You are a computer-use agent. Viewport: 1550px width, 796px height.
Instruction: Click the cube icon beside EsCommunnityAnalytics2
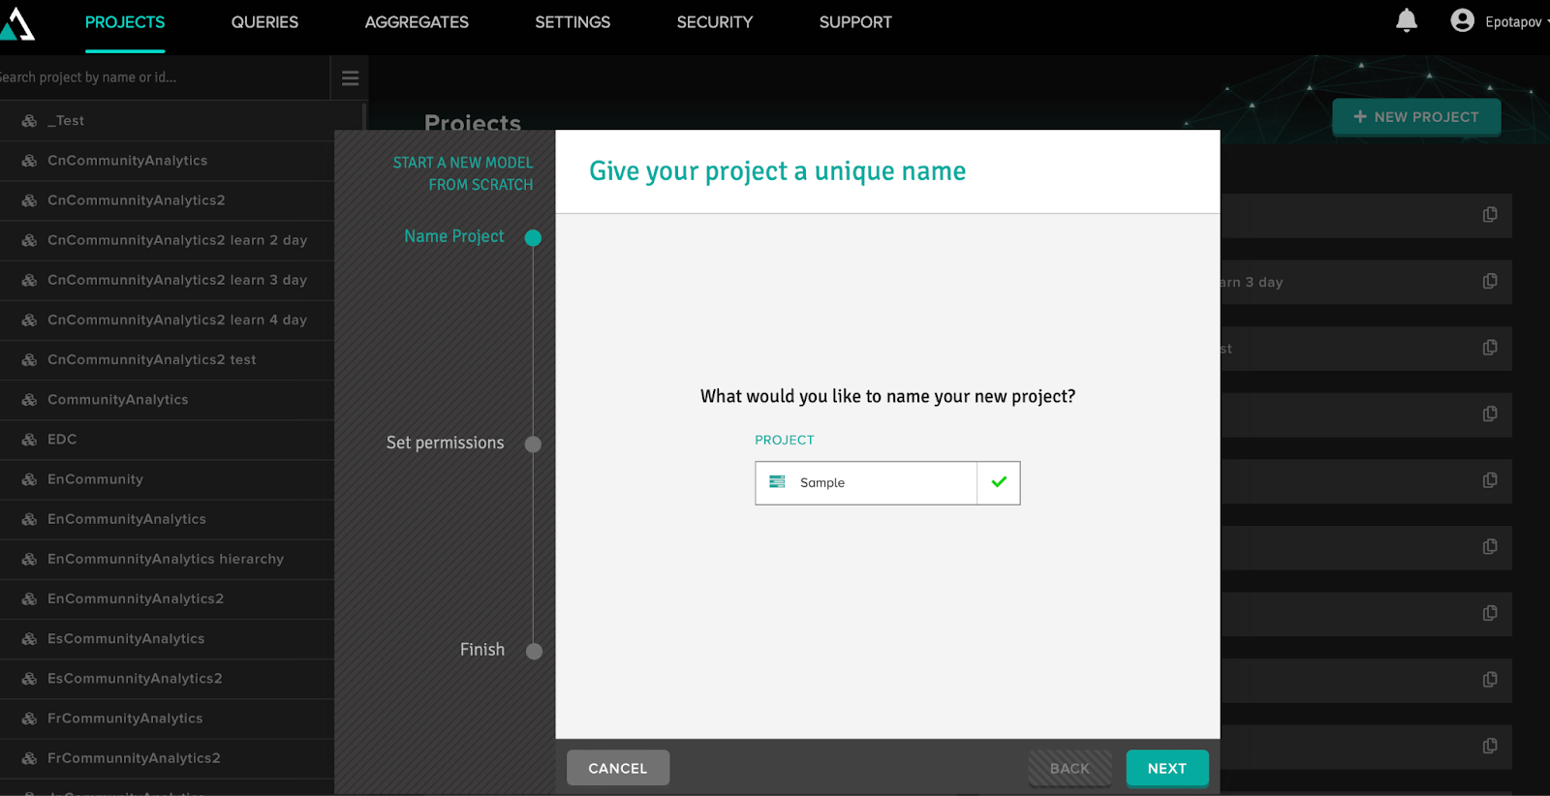[x=30, y=679]
